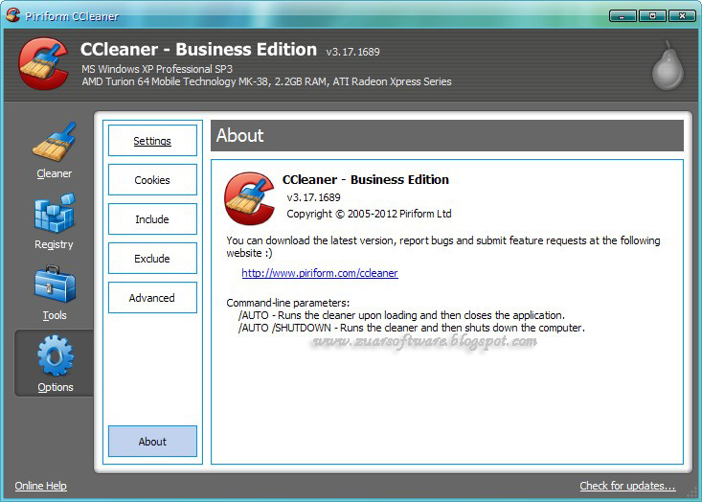The width and height of the screenshot is (702, 502).
Task: Open the piriform.com/ccleaner website link
Action: pyautogui.click(x=320, y=273)
